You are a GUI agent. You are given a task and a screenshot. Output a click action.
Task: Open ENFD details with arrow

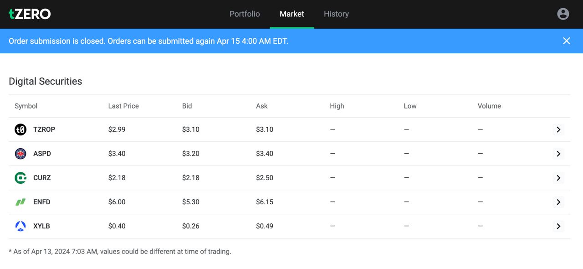click(x=558, y=202)
